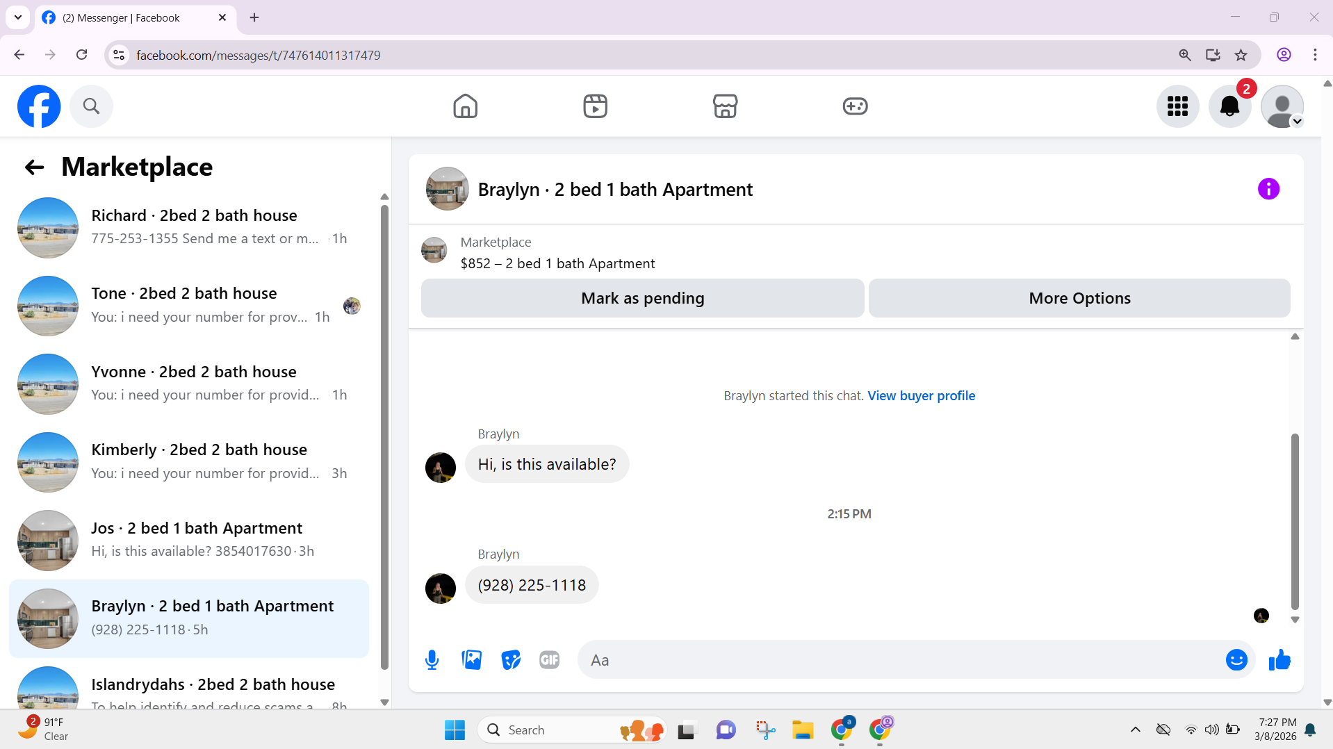
Task: Close the Messenger tab
Action: point(222,17)
